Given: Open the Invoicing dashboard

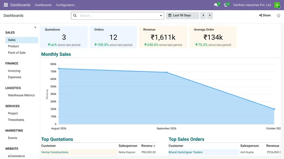Looking at the screenshot, I should point(14,71).
